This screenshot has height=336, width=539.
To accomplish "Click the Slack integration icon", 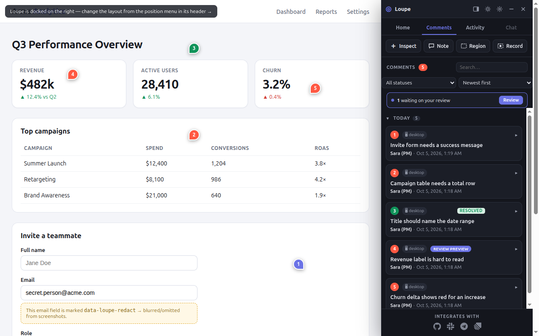I will click(x=451, y=326).
